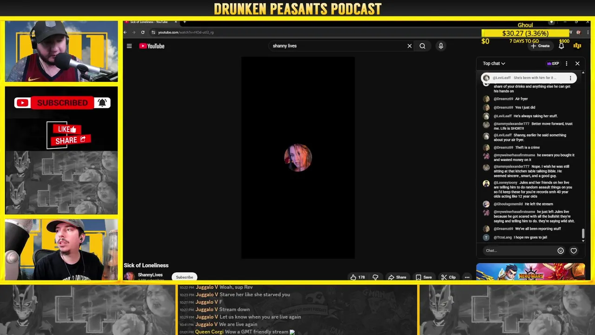Screen dimensions: 595x335
Task: Reload the page with the refresh icon
Action: pos(143,32)
